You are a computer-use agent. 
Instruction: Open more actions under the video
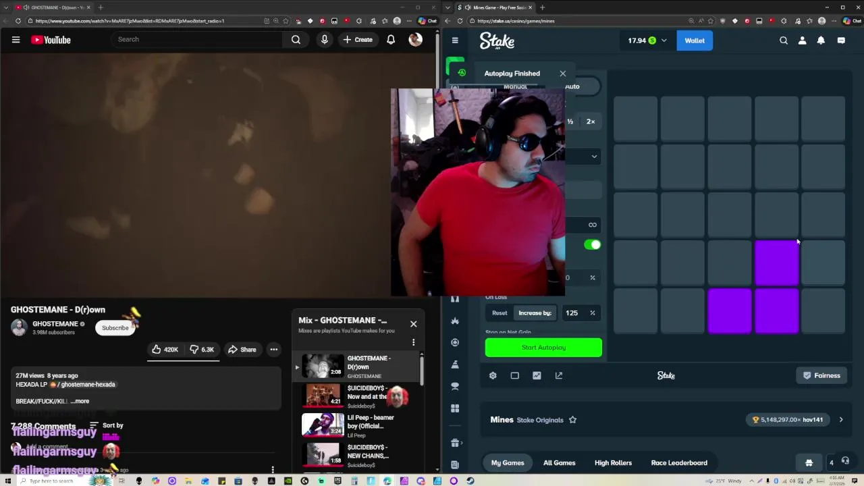(274, 350)
